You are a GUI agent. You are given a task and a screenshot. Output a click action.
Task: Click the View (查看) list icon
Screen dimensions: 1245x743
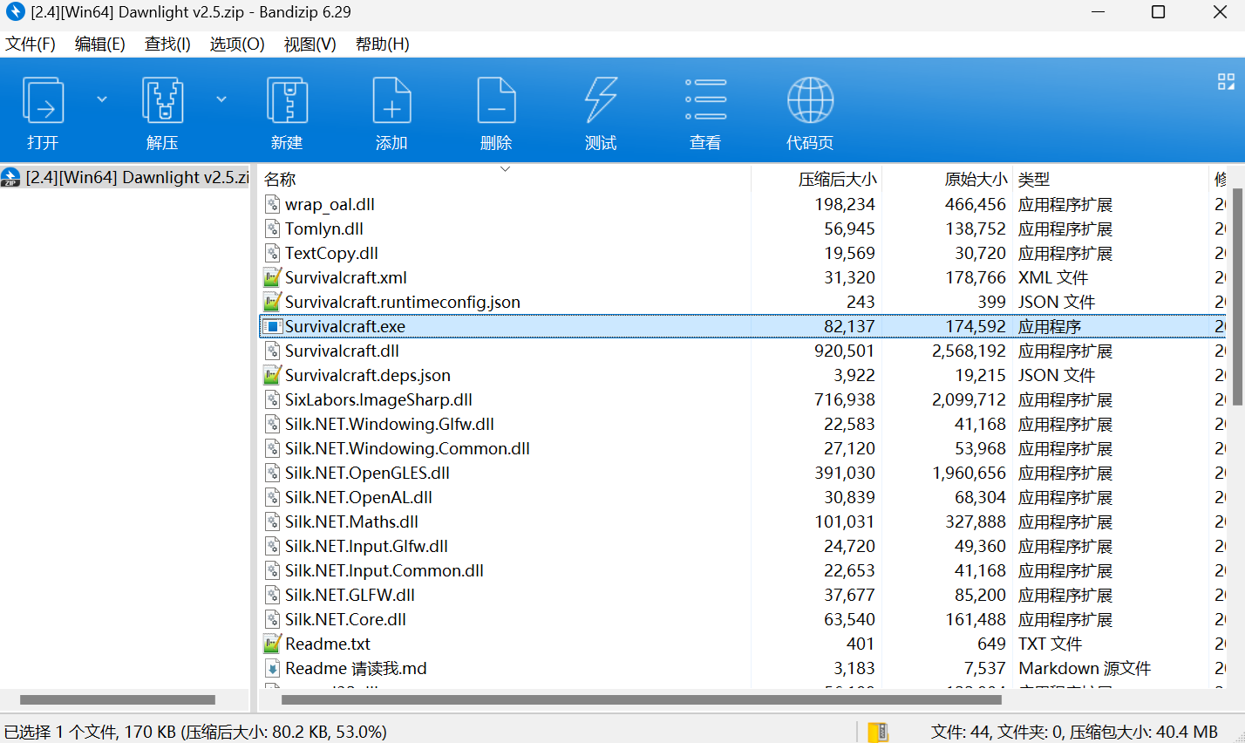705,101
